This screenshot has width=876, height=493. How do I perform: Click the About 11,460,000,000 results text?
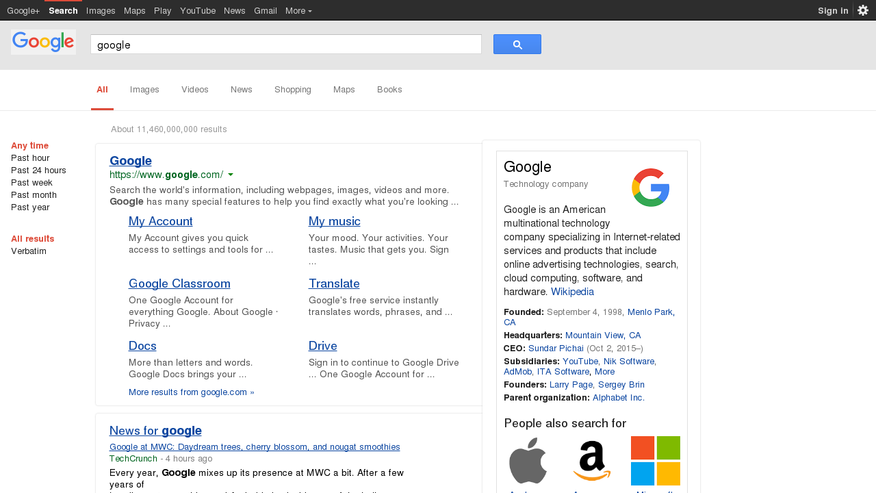coord(169,129)
